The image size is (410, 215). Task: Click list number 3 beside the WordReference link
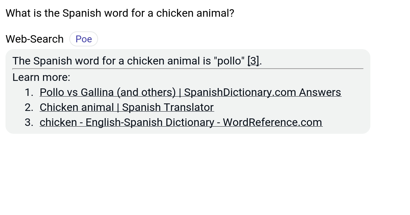31,122
